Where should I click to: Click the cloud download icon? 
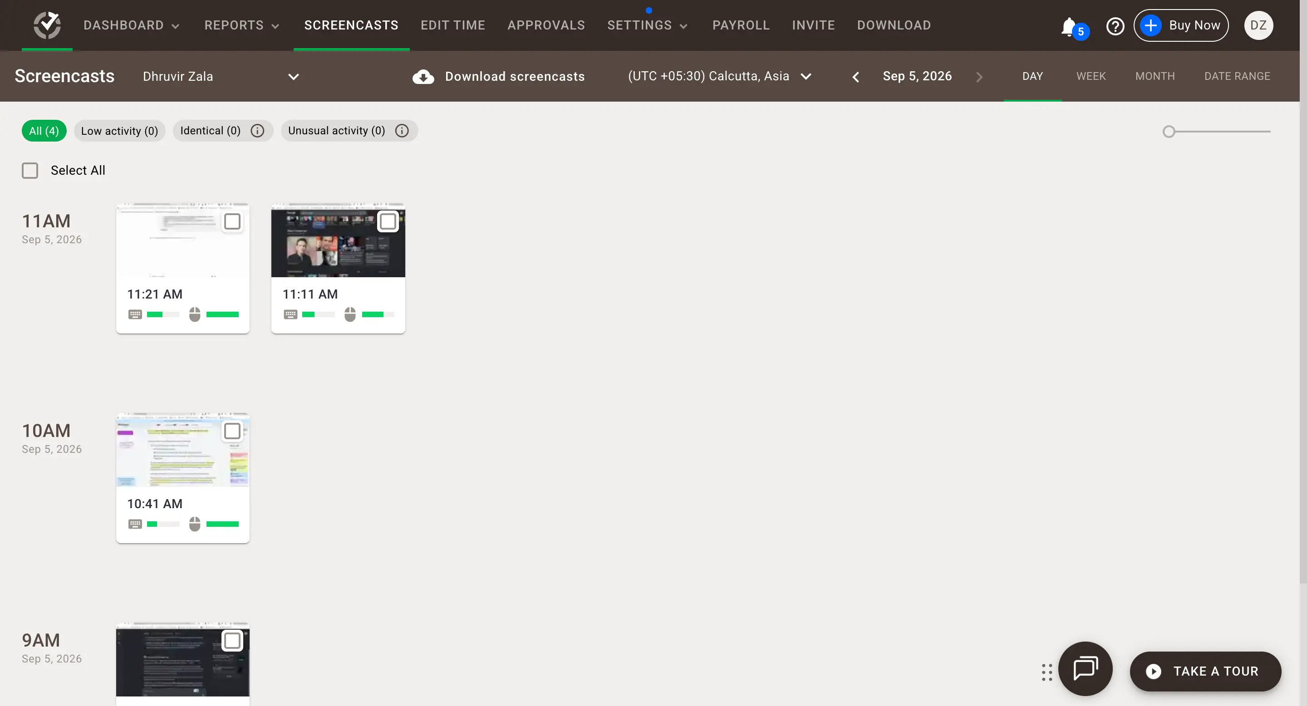point(423,77)
